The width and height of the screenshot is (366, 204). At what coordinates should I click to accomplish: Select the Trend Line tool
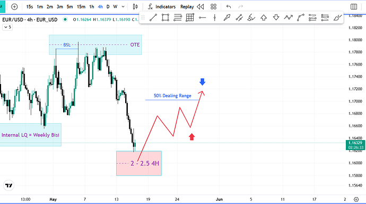[x=153, y=17]
